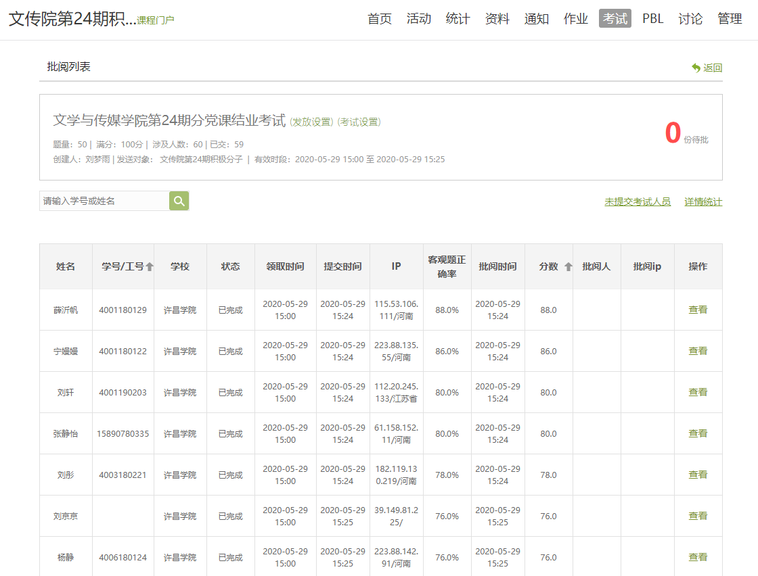758x576 pixels.
Task: Open 统计 in the top menu
Action: pos(458,19)
